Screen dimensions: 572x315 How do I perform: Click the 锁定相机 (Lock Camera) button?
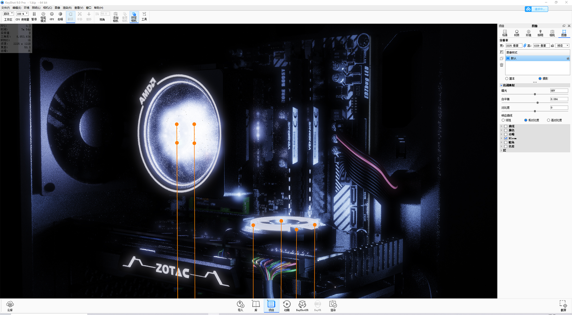pyautogui.click(x=134, y=16)
